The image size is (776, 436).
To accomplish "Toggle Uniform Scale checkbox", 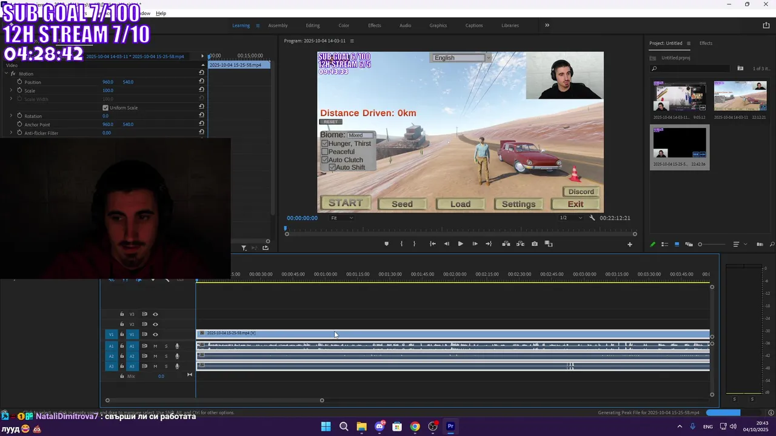I will 105,108.
